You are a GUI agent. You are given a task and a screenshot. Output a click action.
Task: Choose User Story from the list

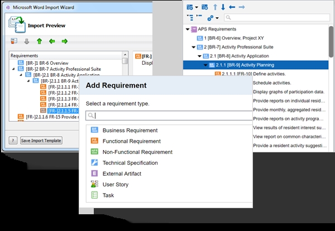coord(115,184)
